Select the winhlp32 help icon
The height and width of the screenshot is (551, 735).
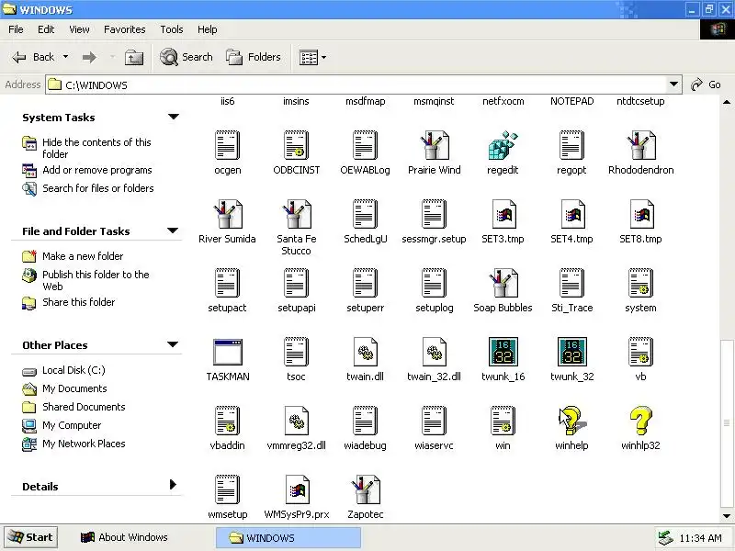[x=640, y=421]
